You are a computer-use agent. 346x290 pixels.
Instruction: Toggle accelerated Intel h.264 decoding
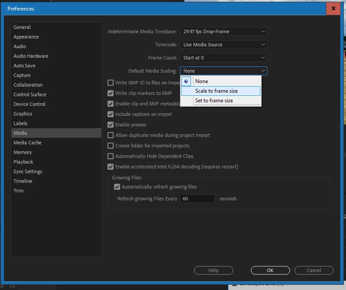111,167
